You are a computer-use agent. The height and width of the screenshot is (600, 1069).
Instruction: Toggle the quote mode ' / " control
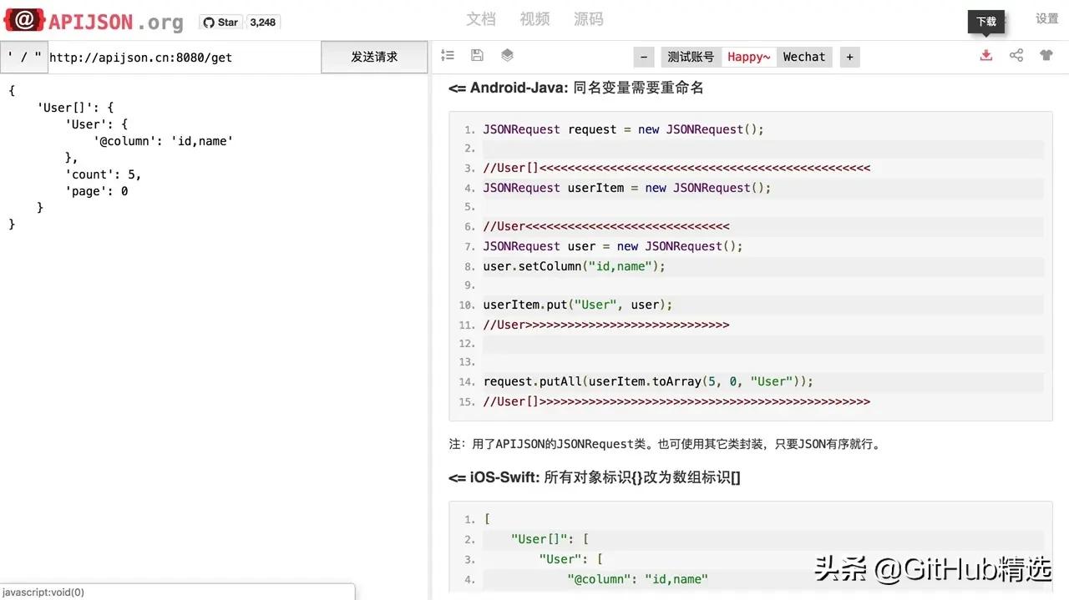pos(23,57)
